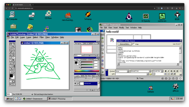This screenshot has width=189, height=107.
Task: Hide the Background layer with eye icon
Action: [x=75, y=83]
